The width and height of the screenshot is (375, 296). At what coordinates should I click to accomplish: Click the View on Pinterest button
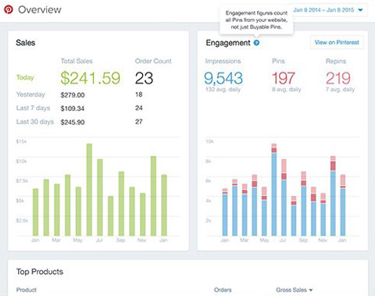point(337,42)
